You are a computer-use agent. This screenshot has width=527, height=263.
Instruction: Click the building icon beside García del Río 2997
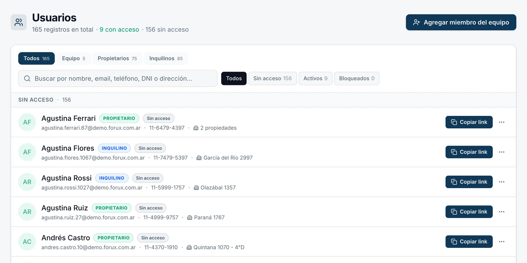199,158
